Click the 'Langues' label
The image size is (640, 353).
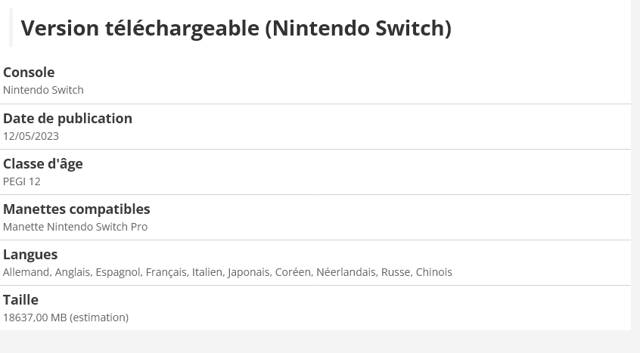click(30, 254)
